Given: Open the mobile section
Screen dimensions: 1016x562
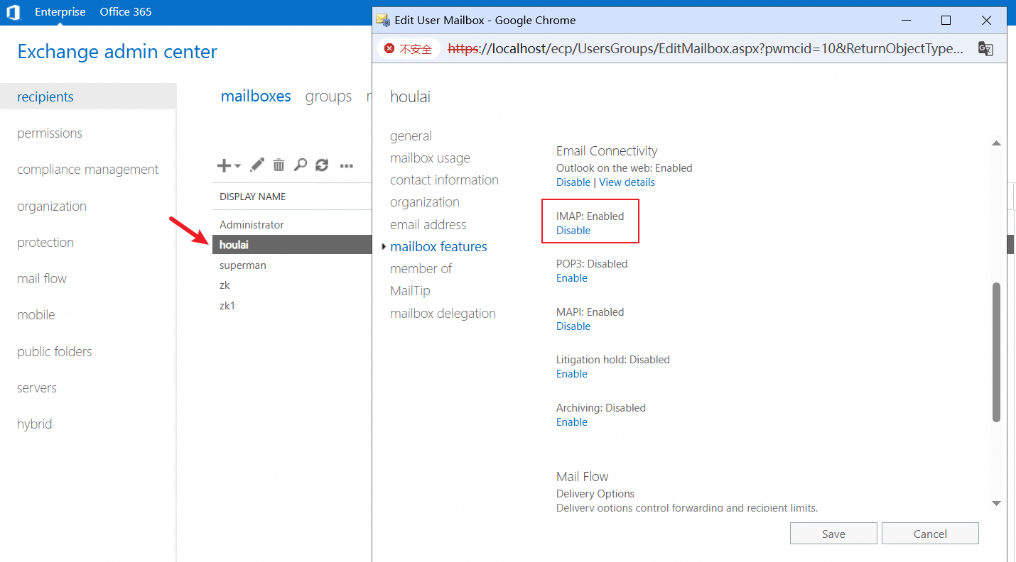Looking at the screenshot, I should 36,315.
